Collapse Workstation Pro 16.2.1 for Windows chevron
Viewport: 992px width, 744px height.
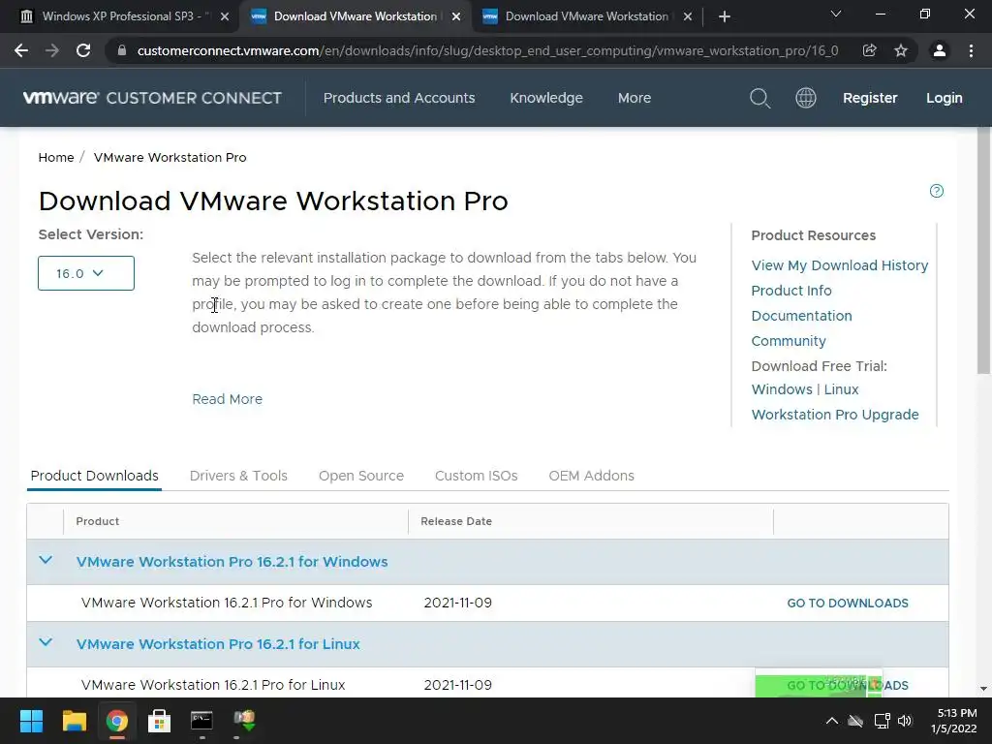pos(46,561)
